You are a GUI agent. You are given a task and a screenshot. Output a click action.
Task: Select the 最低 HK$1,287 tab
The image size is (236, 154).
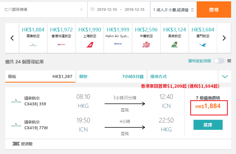pos(40,77)
